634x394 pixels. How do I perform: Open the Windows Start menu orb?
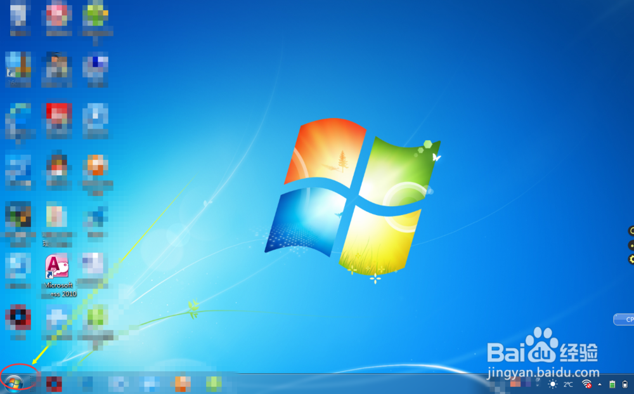(x=14, y=383)
